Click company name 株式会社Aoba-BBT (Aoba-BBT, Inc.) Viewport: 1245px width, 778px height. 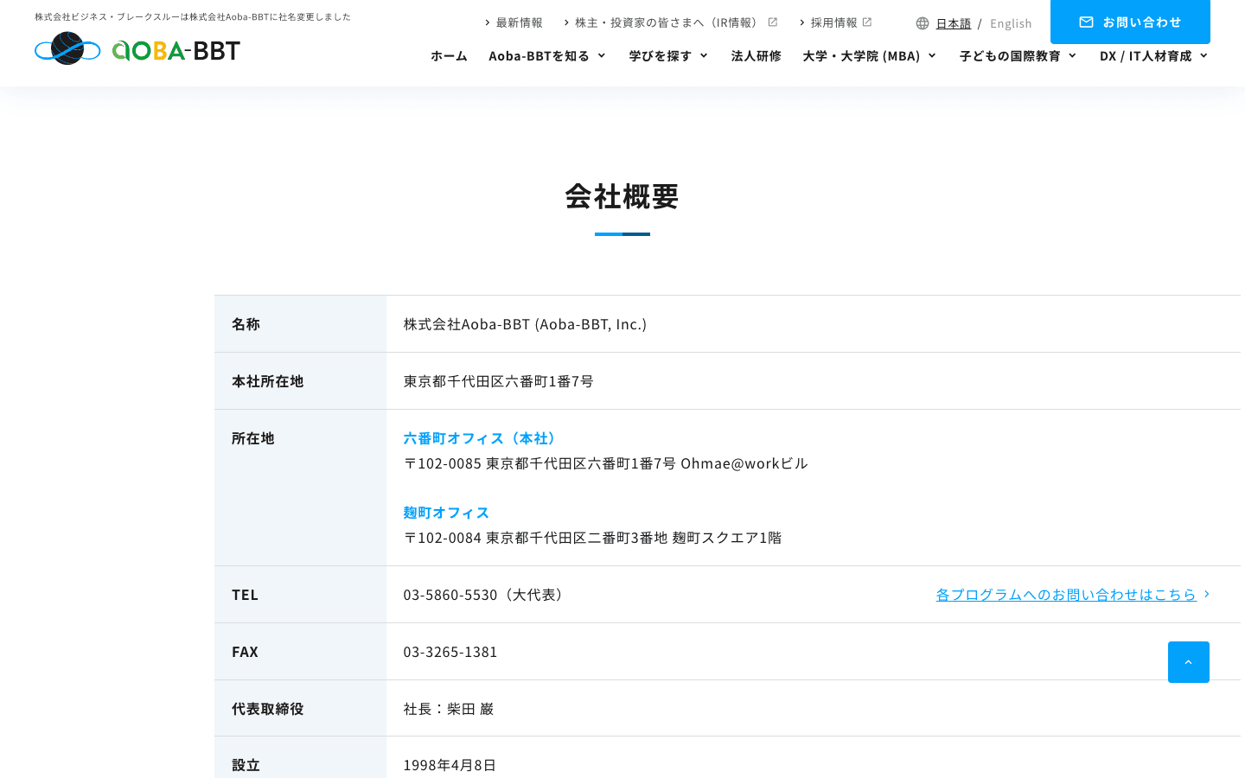(525, 324)
